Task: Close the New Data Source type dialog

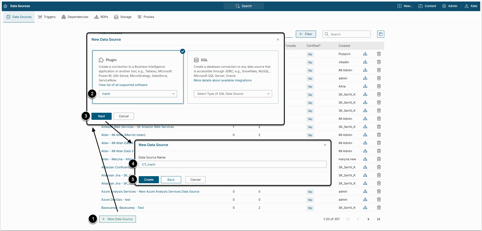Action: (278, 39)
